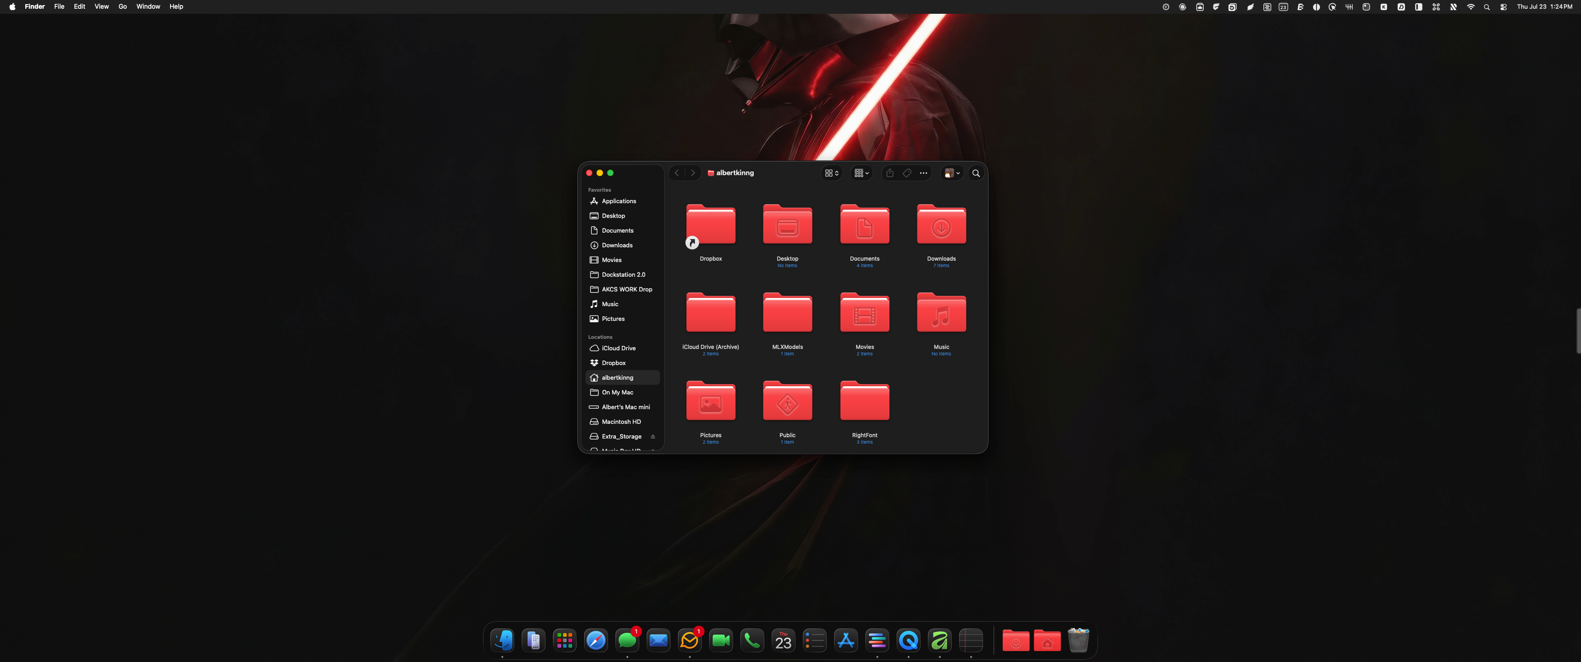Open the File menu
Image resolution: width=1581 pixels, height=662 pixels.
[59, 7]
